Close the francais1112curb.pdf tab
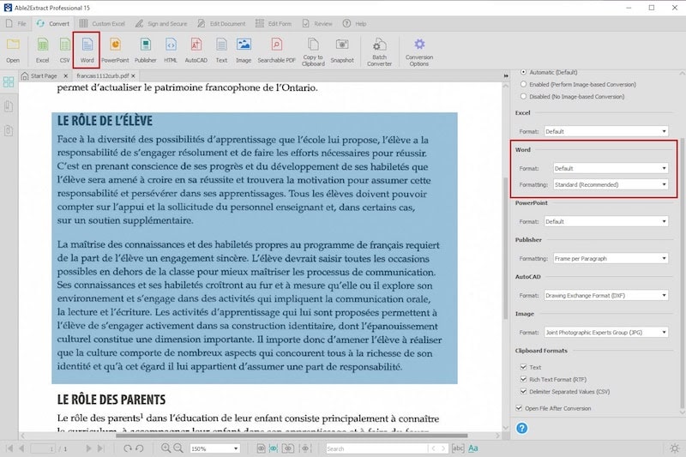686x457 pixels. click(133, 76)
